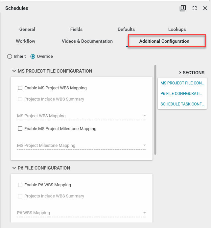Open the MS Project Milestone Mapping dropdown
Viewport: 211px width, 228px height.
81,146
